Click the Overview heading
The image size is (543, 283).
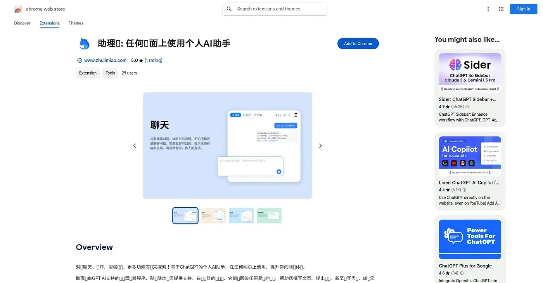click(94, 247)
